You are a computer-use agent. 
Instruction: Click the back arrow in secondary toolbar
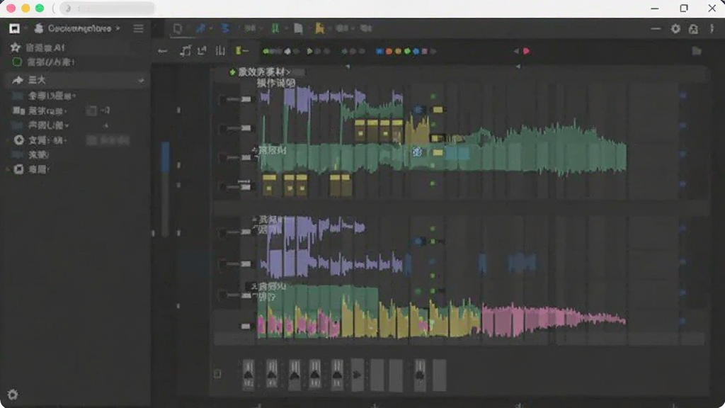coord(162,51)
